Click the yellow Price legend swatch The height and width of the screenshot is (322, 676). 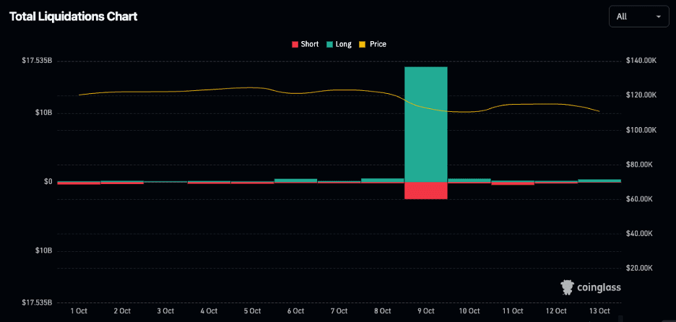(363, 44)
